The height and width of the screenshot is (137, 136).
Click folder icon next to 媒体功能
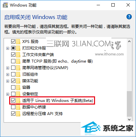(18, 81)
